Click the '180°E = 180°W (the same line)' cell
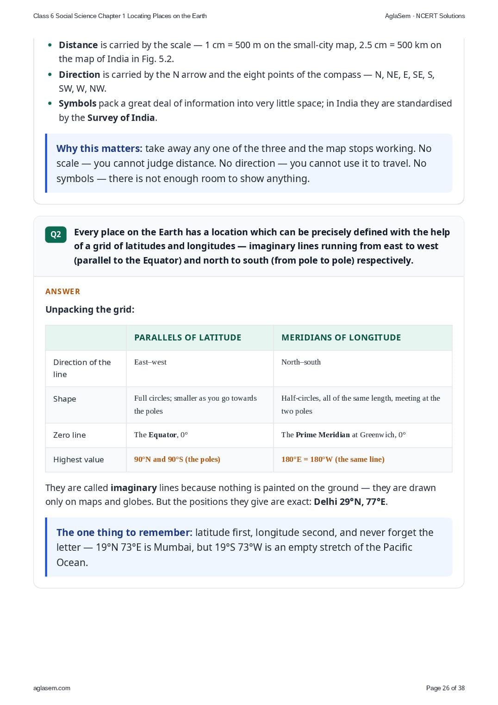 click(363, 460)
